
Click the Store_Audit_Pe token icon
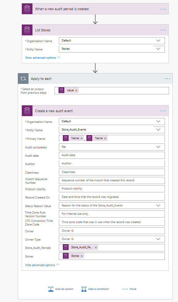(x=65, y=247)
